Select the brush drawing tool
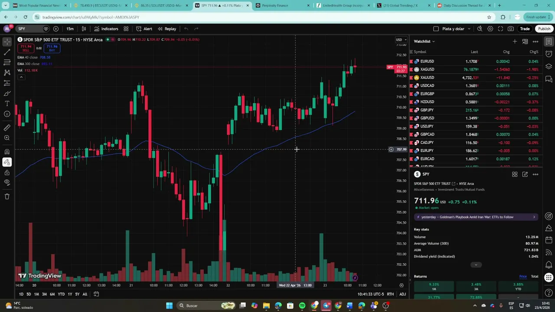The height and width of the screenshot is (312, 555). (x=7, y=94)
